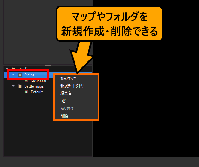Viewport: 199px width, 167px height.
Task: Click 貼り付け in the context menu
Action: coord(67,108)
